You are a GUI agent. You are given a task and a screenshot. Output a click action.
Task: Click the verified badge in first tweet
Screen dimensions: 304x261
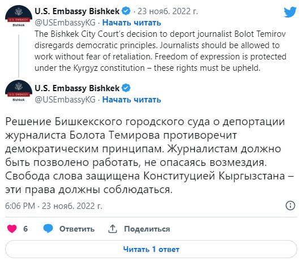[126, 11]
